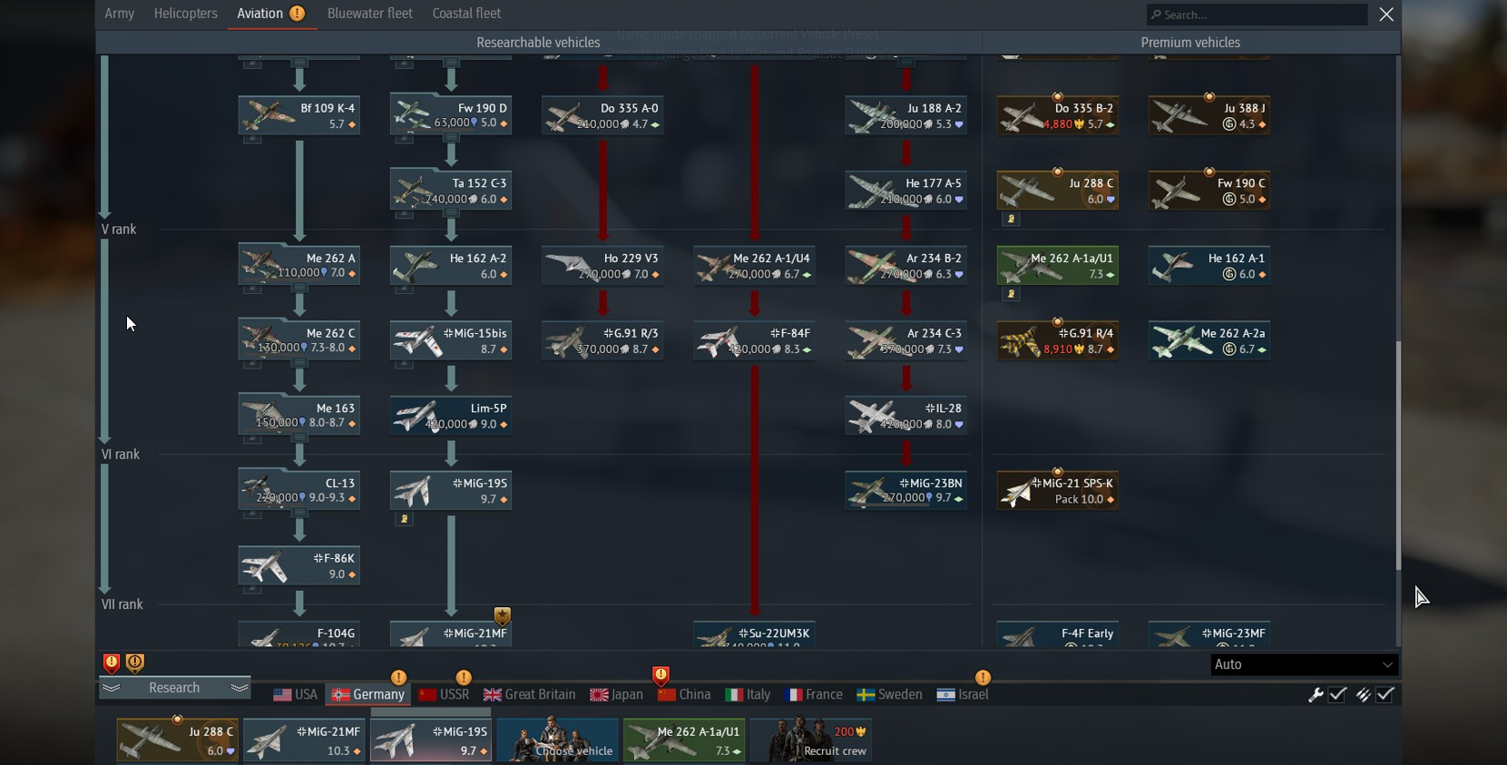
Task: Toggle the automatic ammo refill checkbox
Action: [1385, 694]
